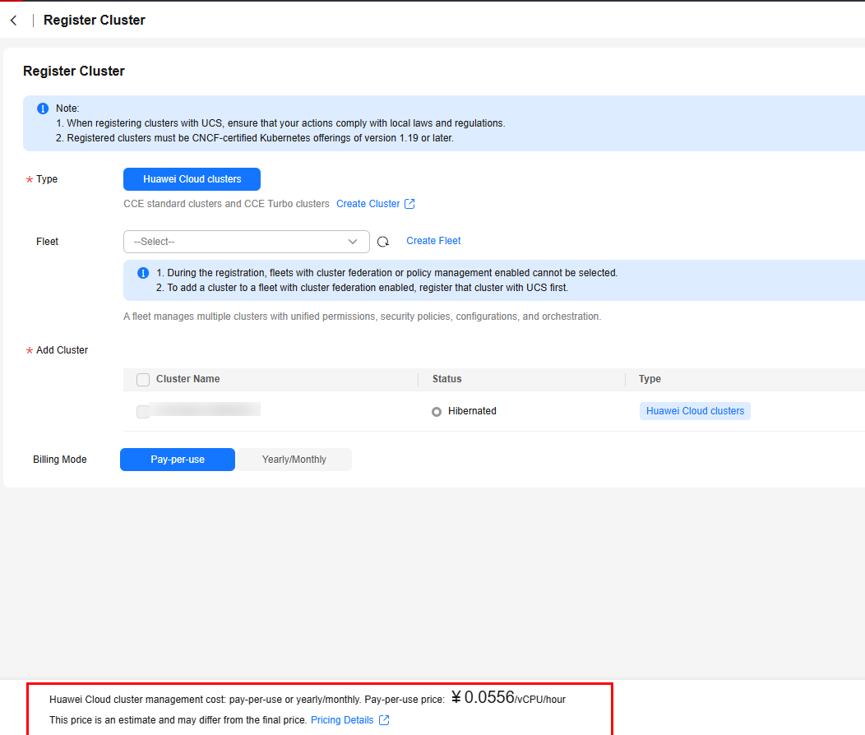
Task: Click the Hibernated status text
Action: click(472, 411)
